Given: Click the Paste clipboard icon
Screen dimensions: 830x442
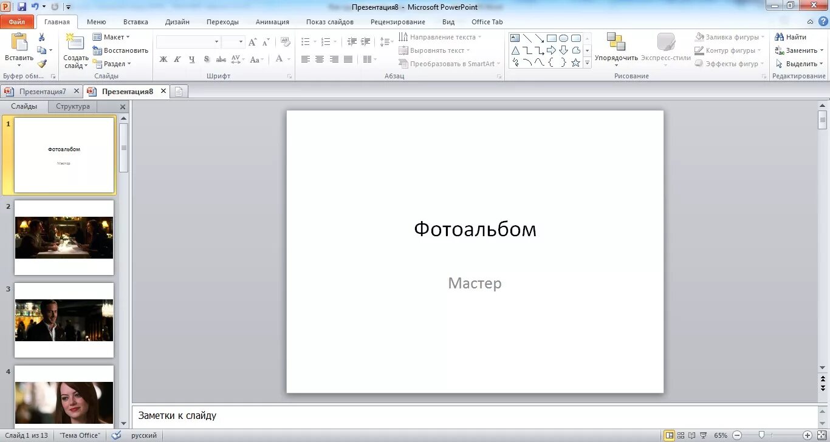Looking at the screenshot, I should 19,42.
